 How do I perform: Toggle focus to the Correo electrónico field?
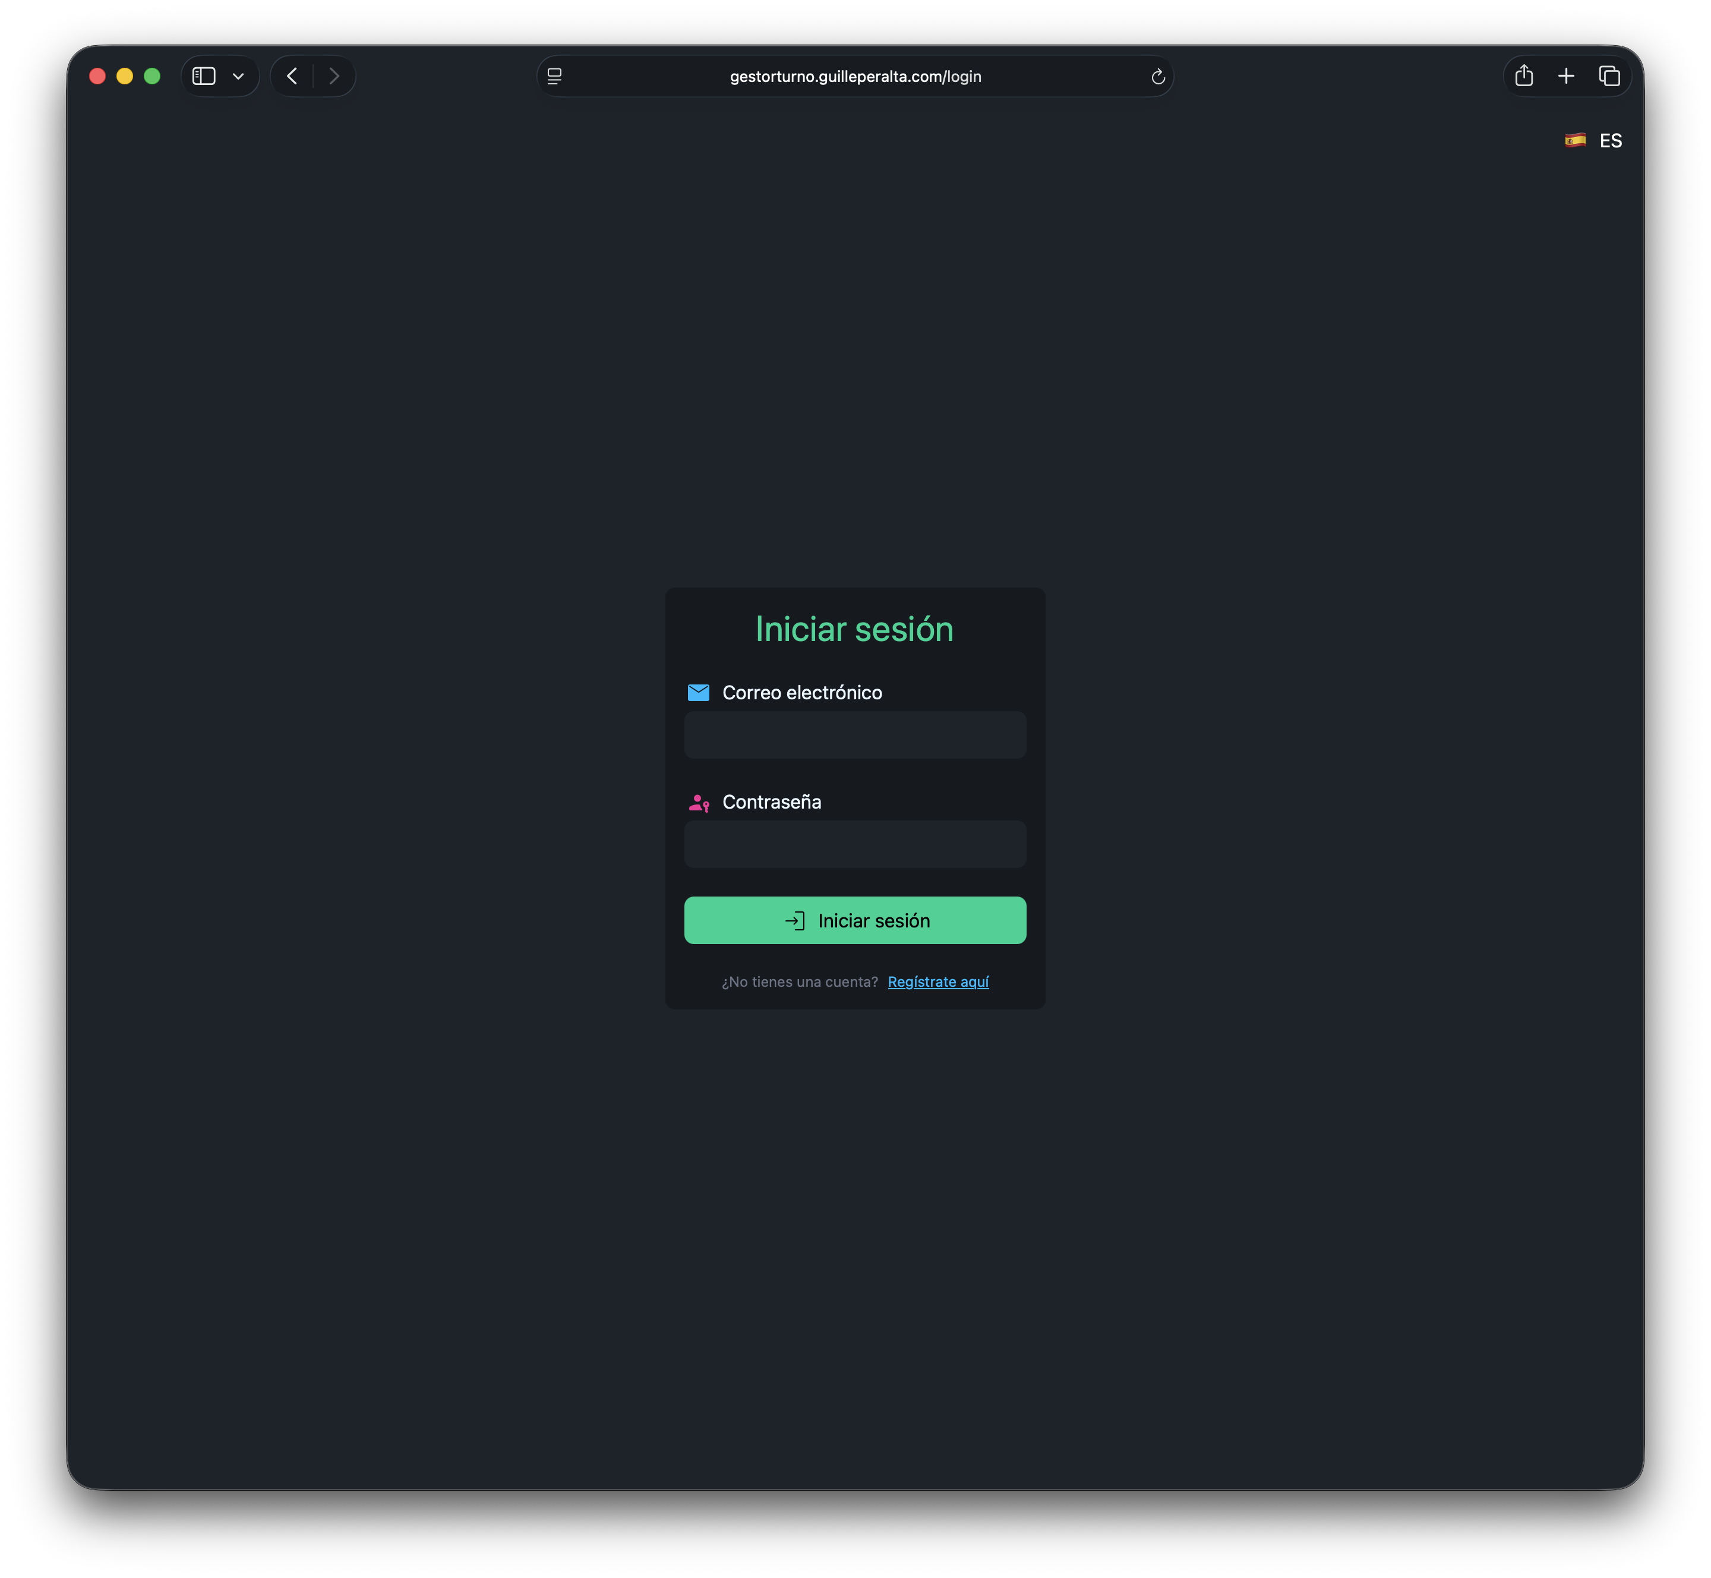click(855, 735)
